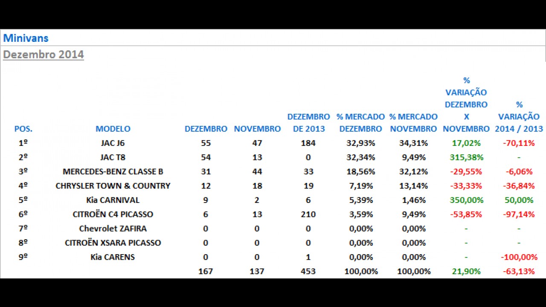The image size is (546, 307).
Task: Click the 9º position cell
Action: pos(23,257)
